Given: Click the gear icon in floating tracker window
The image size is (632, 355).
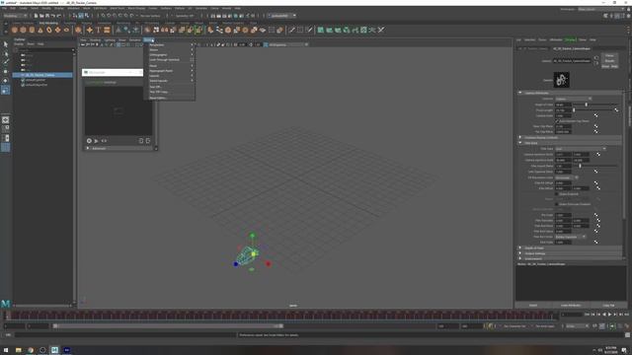Looking at the screenshot, I should tap(89, 141).
